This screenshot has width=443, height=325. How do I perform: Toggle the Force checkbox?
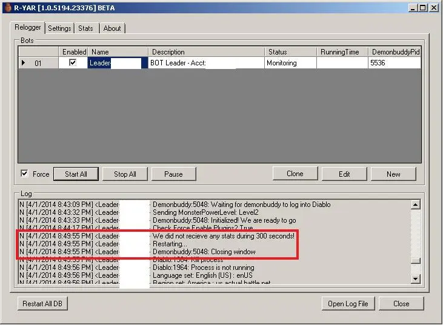click(x=25, y=173)
